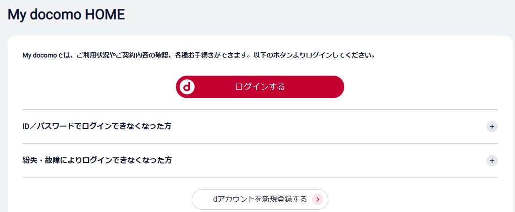
Task: Toggle open the ID／パスワード accordion plus
Action: (492, 127)
